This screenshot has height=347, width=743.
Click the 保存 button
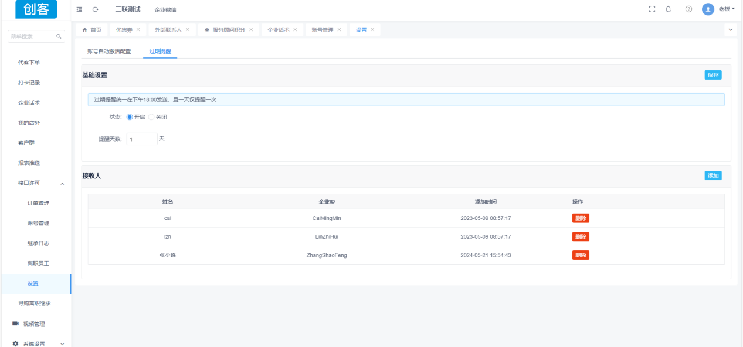tap(713, 75)
